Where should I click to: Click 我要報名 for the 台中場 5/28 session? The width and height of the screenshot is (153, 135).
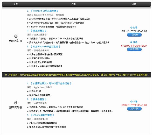(x=134, y=109)
